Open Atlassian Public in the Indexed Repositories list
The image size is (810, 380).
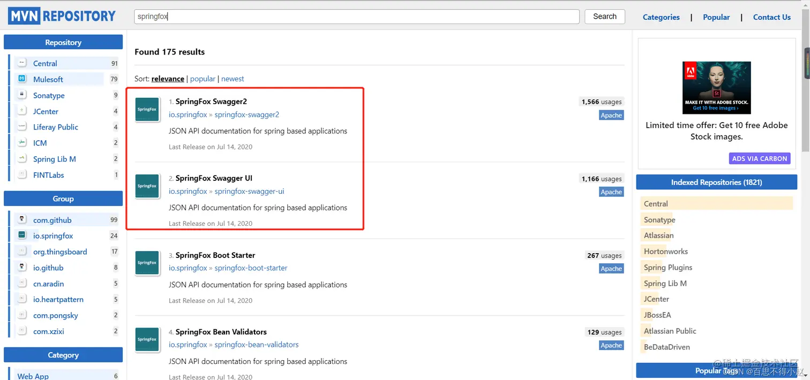click(670, 331)
